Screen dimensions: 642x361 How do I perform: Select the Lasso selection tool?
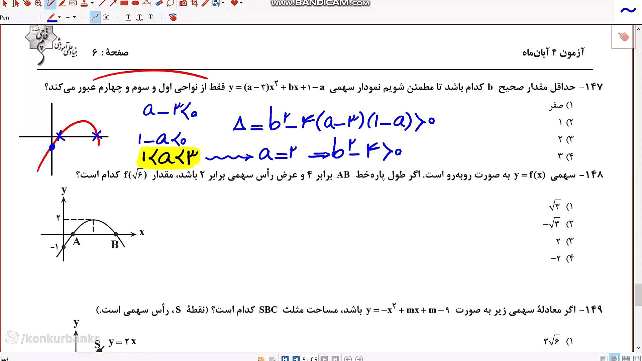(171, 3)
